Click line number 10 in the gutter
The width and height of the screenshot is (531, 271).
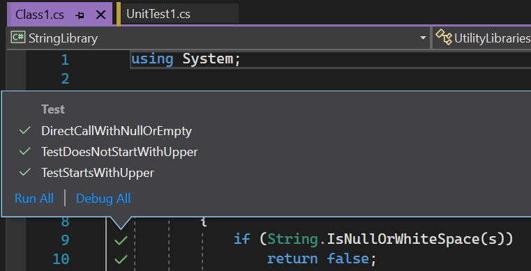[x=61, y=259]
